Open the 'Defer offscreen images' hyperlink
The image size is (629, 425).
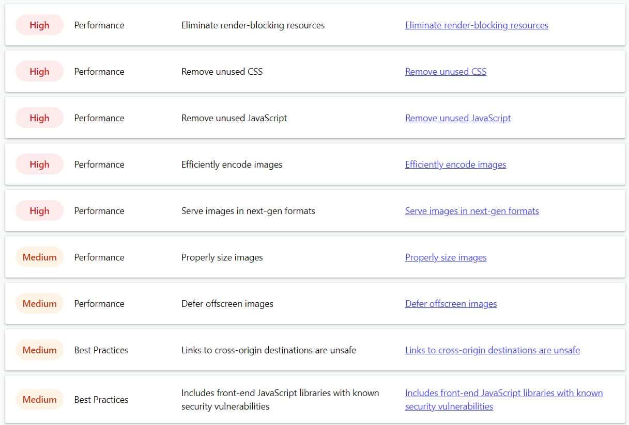click(451, 304)
